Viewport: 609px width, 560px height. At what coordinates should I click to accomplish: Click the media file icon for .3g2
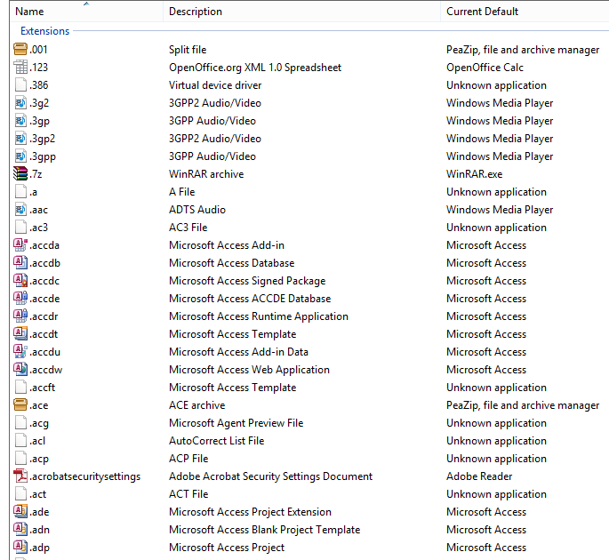click(21, 103)
